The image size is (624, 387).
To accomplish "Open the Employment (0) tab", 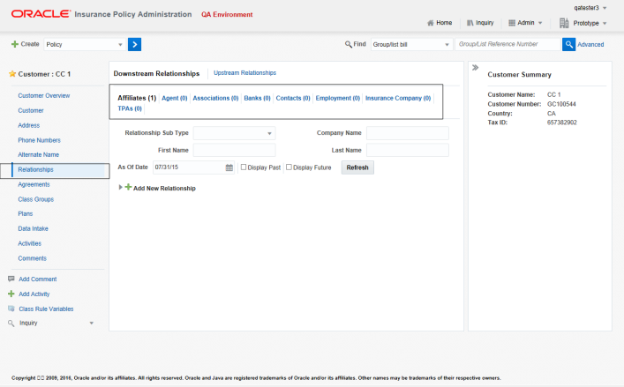I will pyautogui.click(x=338, y=98).
